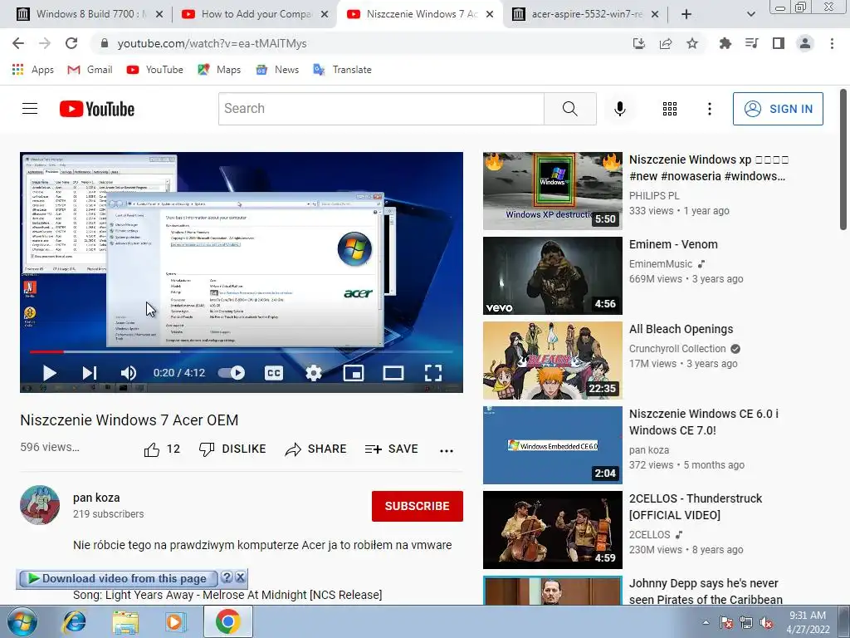This screenshot has height=638, width=850.
Task: Open Niszczenie Windows xp thumbnail
Action: (552, 191)
